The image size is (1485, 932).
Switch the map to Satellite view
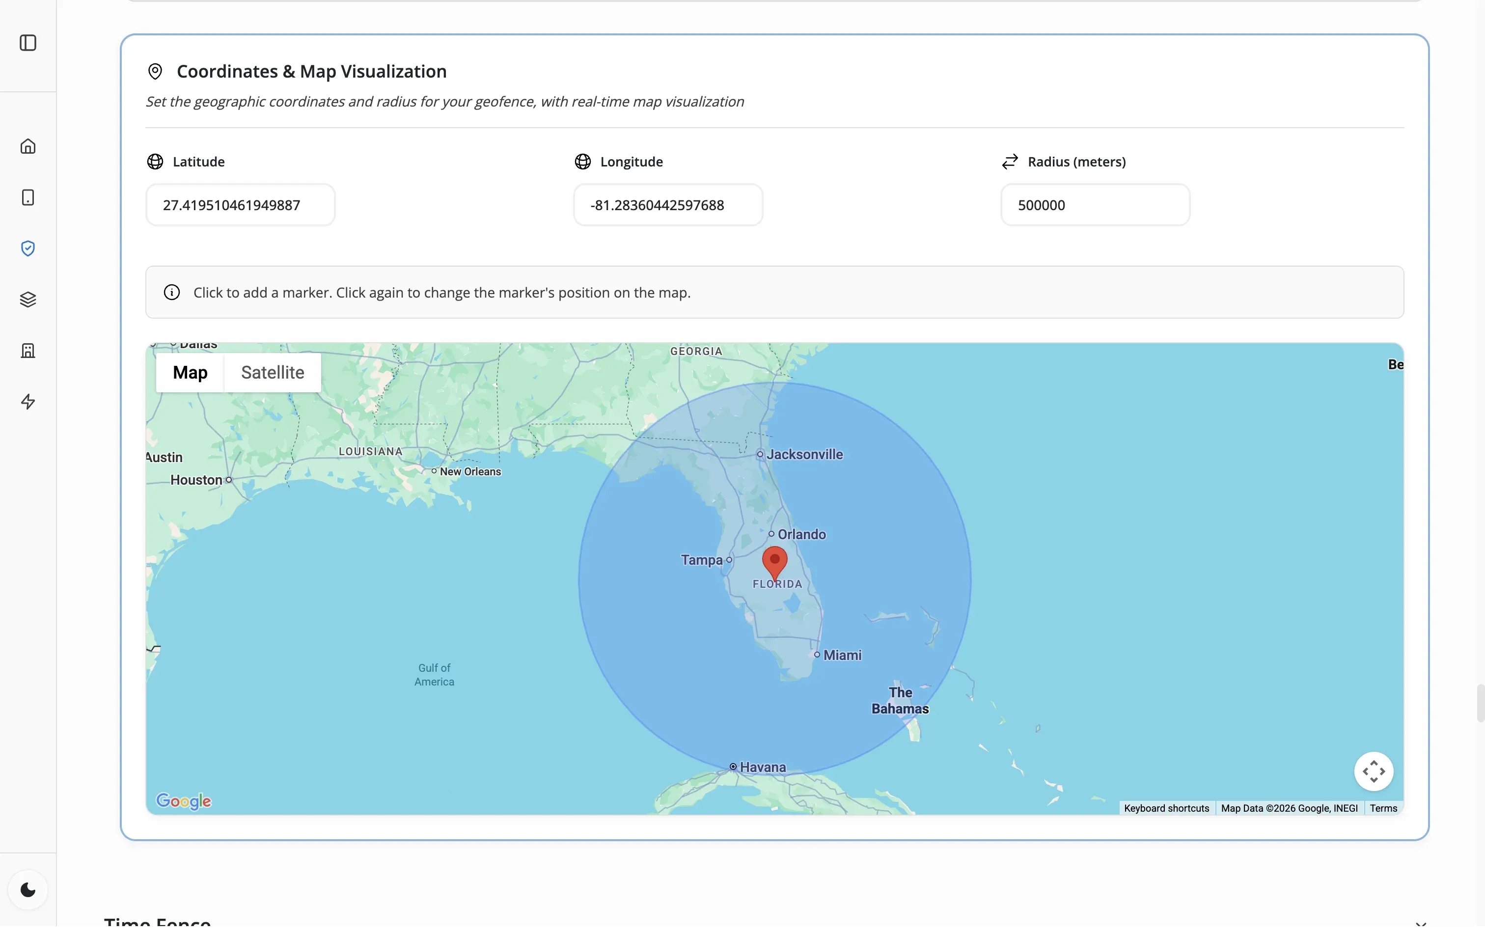point(273,372)
